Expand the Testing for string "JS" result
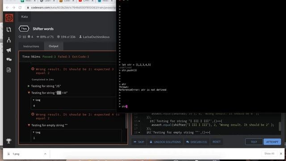 click(29, 86)
